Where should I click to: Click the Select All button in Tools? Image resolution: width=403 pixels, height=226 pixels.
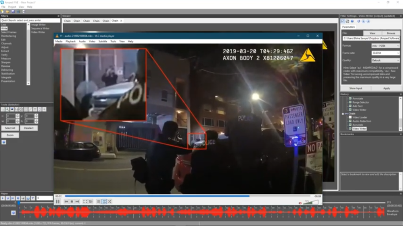pos(10,128)
